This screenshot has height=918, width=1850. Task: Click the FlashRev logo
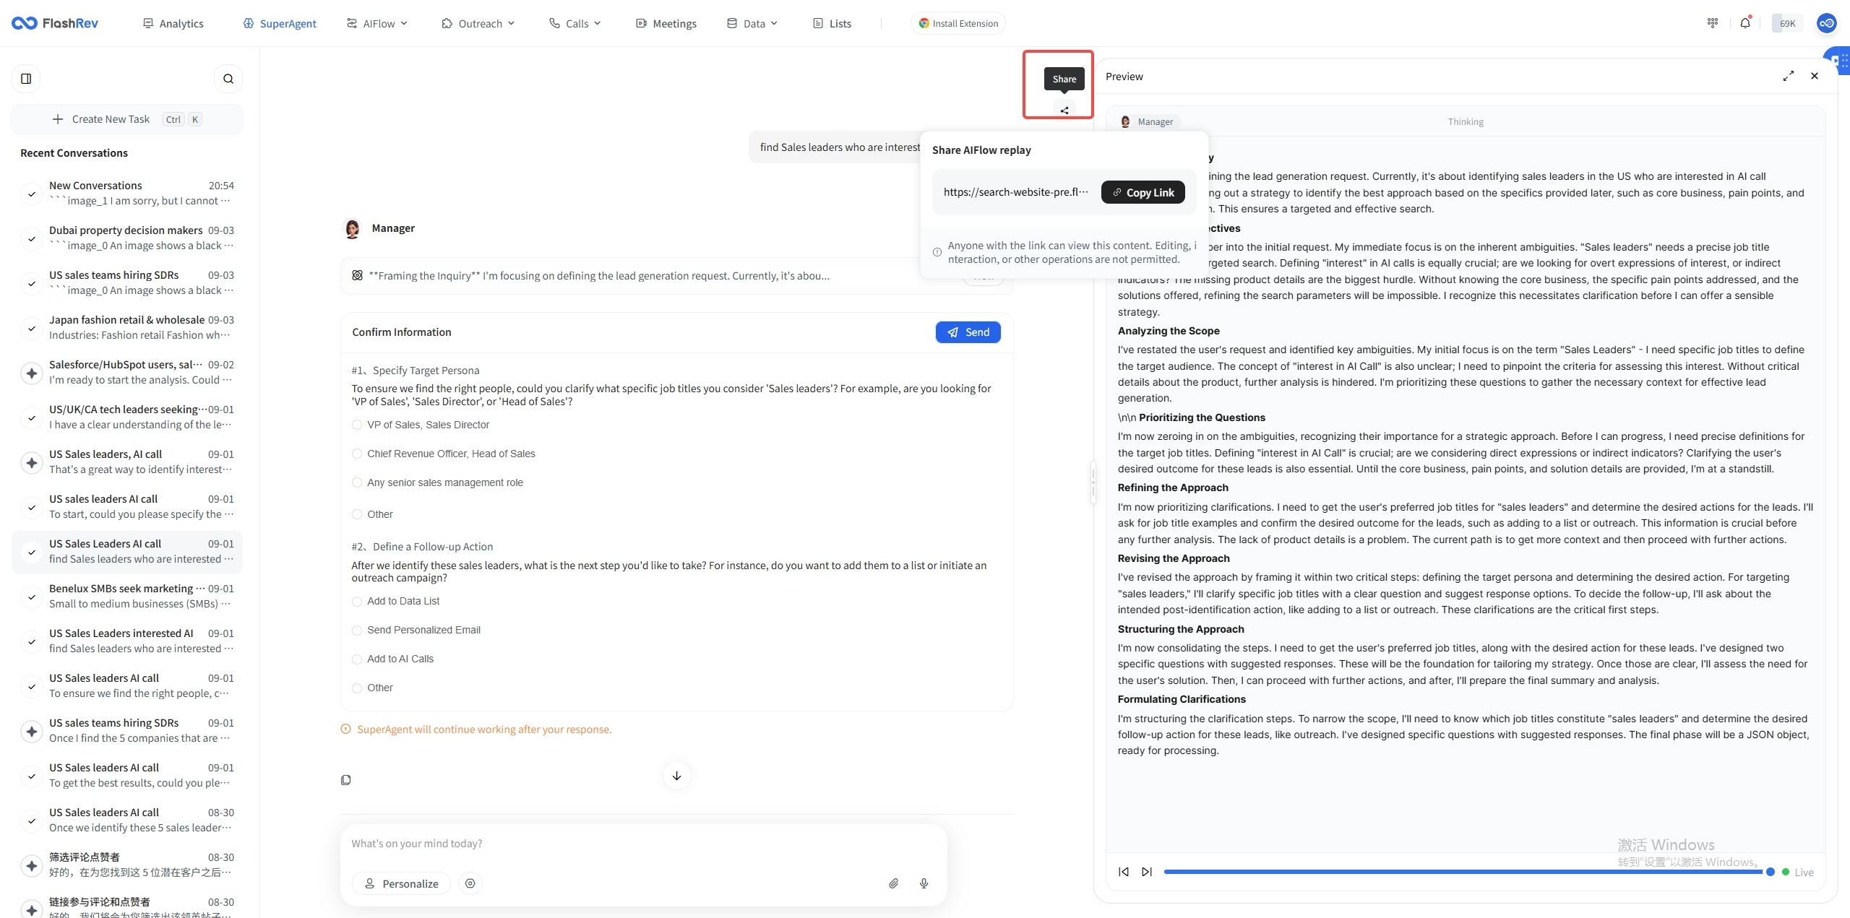point(55,23)
